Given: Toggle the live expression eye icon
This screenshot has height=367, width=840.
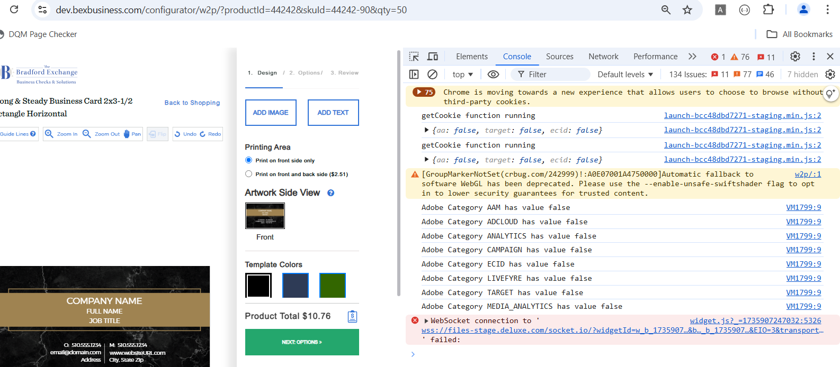Looking at the screenshot, I should (493, 75).
